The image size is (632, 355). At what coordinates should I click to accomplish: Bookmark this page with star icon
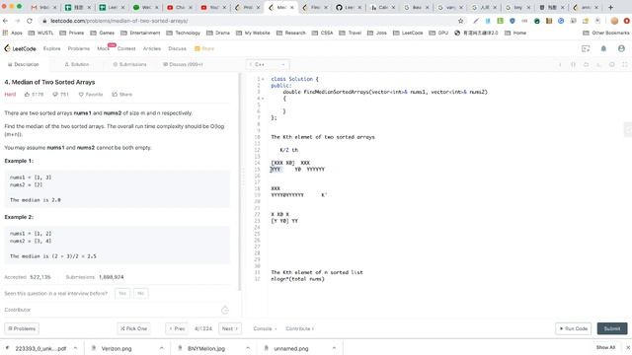click(461, 21)
